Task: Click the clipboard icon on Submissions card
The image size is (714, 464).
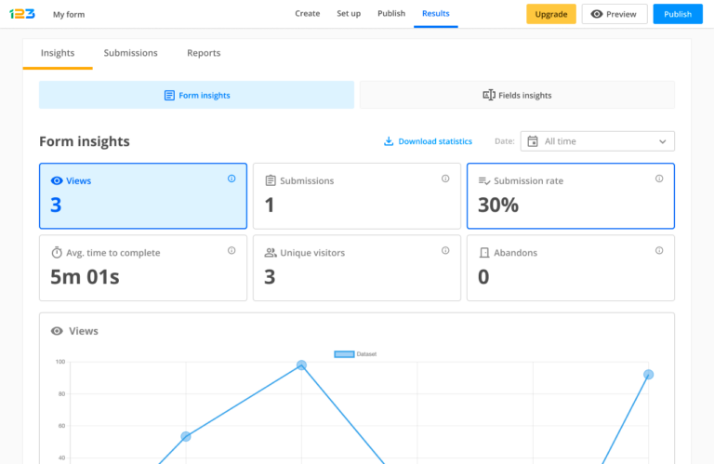Action: point(271,180)
